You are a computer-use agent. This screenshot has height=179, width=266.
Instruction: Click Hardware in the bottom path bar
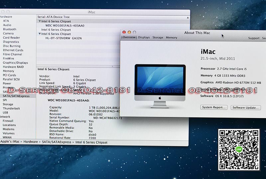31,142
